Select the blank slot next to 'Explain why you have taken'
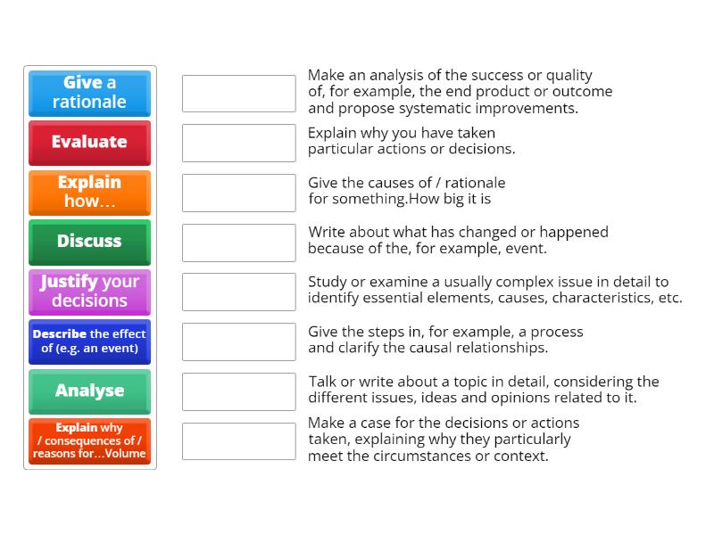 click(x=238, y=143)
